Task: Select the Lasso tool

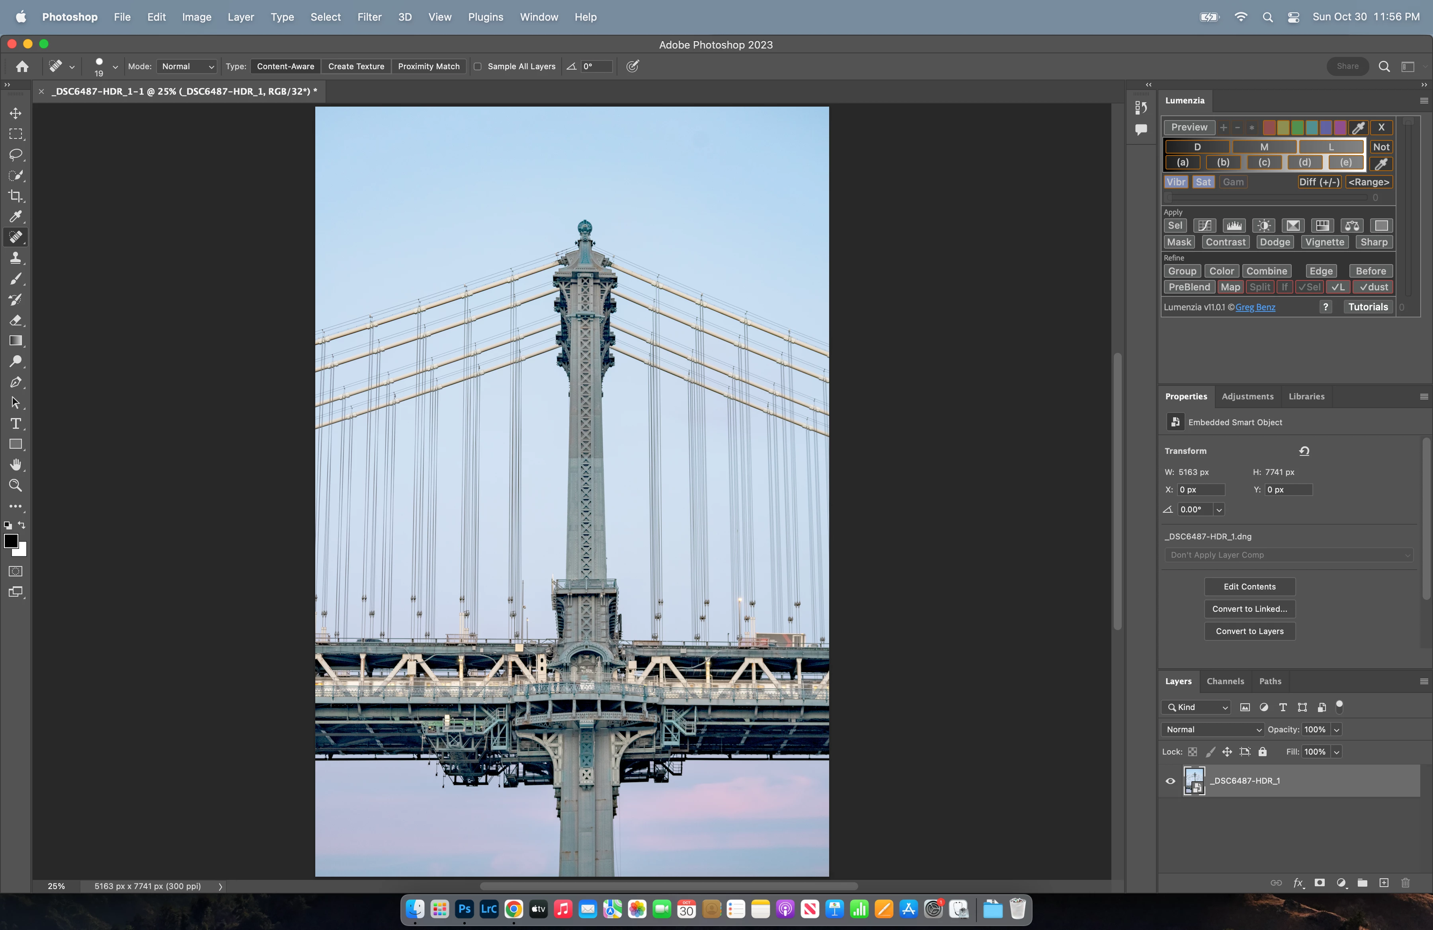Action: [x=16, y=155]
